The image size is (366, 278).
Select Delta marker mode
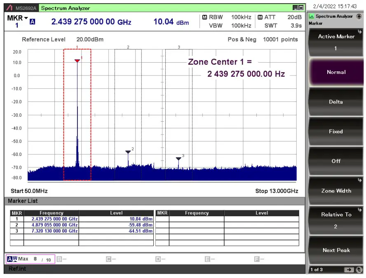click(336, 102)
